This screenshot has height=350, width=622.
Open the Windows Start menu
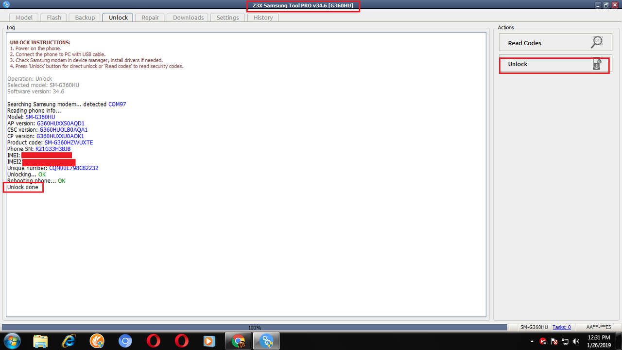tap(12, 341)
